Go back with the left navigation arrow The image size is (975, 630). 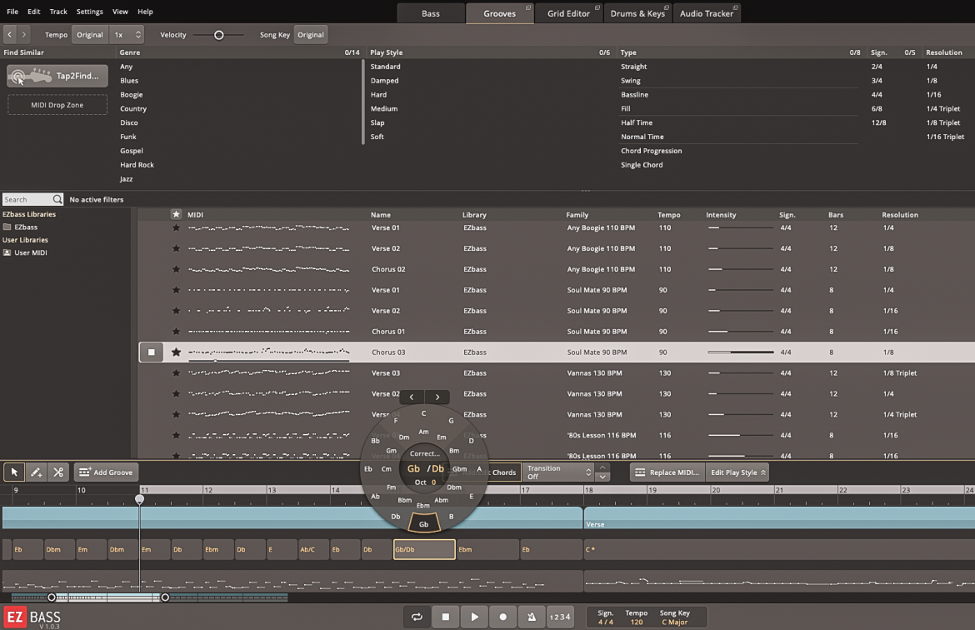coord(9,35)
